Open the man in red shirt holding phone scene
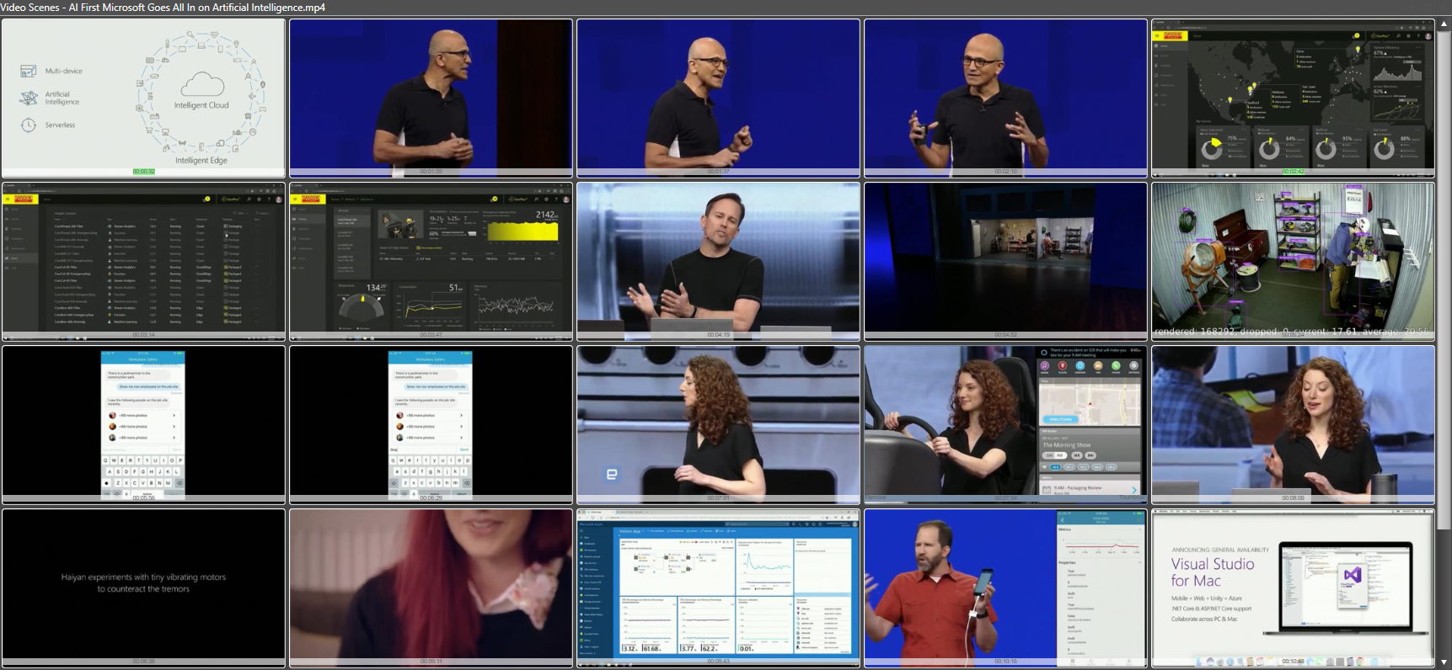Screen dimensions: 1452x670 [1005, 587]
